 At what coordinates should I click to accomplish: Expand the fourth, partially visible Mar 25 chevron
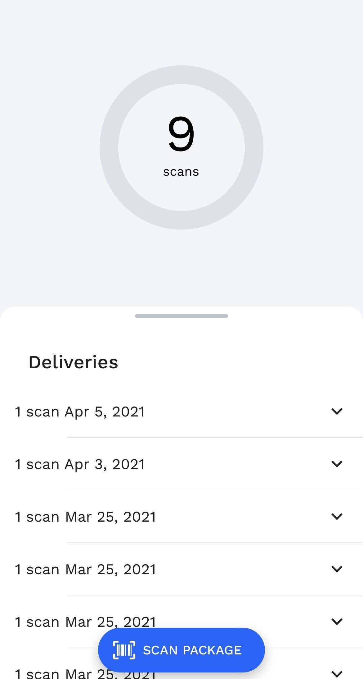point(337,674)
